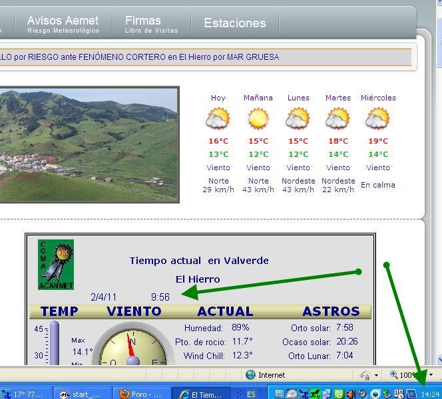Viewport: 442px width, 399px height.
Task: Click the ACANMET logo badge
Action: [x=56, y=265]
